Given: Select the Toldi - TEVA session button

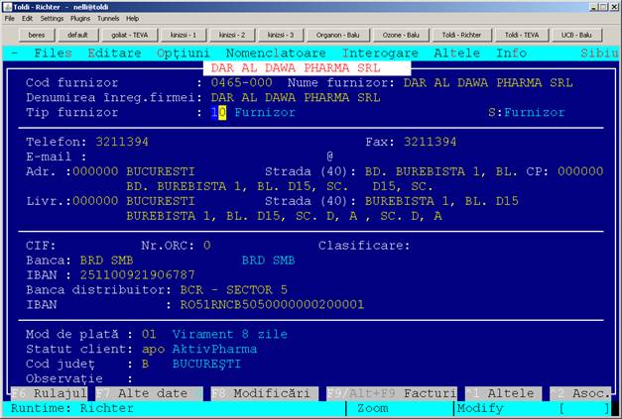Looking at the screenshot, I should [522, 35].
